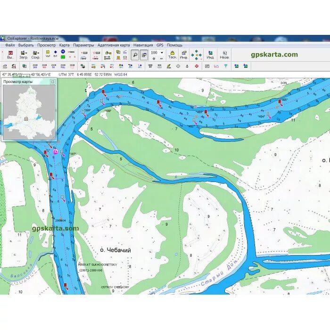Open the GPS menu

pos(160,45)
